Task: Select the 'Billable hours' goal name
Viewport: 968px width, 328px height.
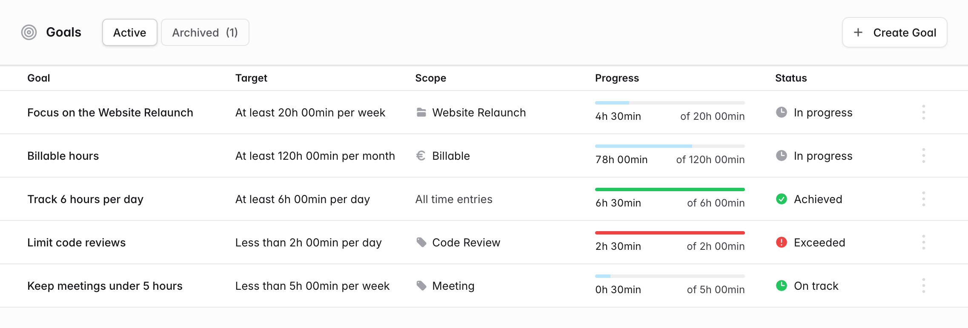Action: tap(63, 156)
